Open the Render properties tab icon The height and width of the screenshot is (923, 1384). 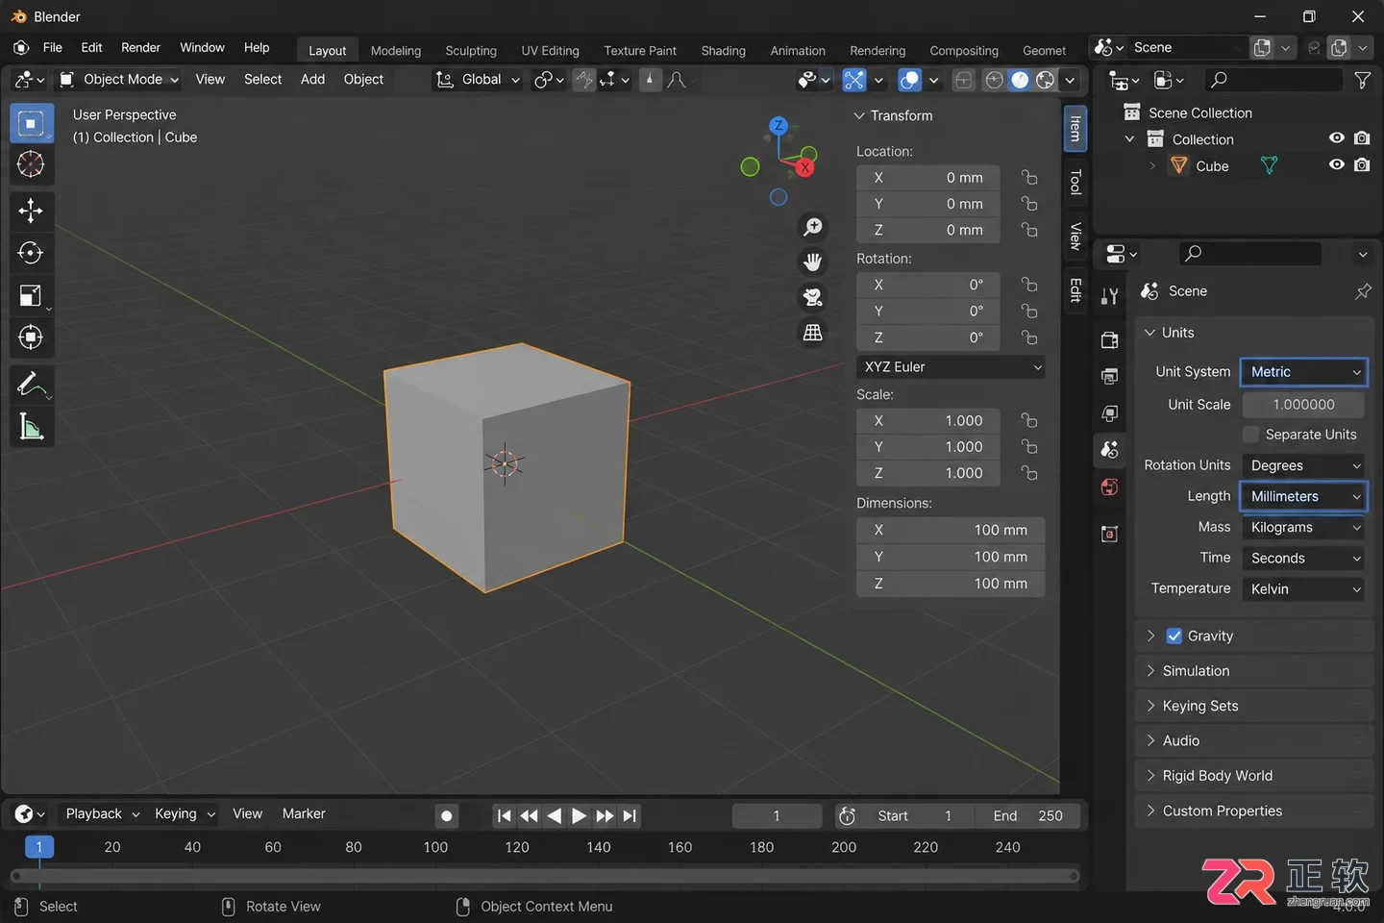[x=1110, y=340]
